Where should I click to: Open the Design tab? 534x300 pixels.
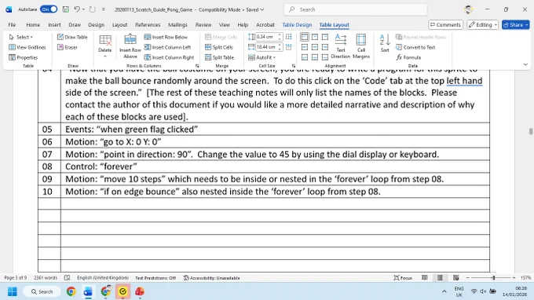pos(96,25)
